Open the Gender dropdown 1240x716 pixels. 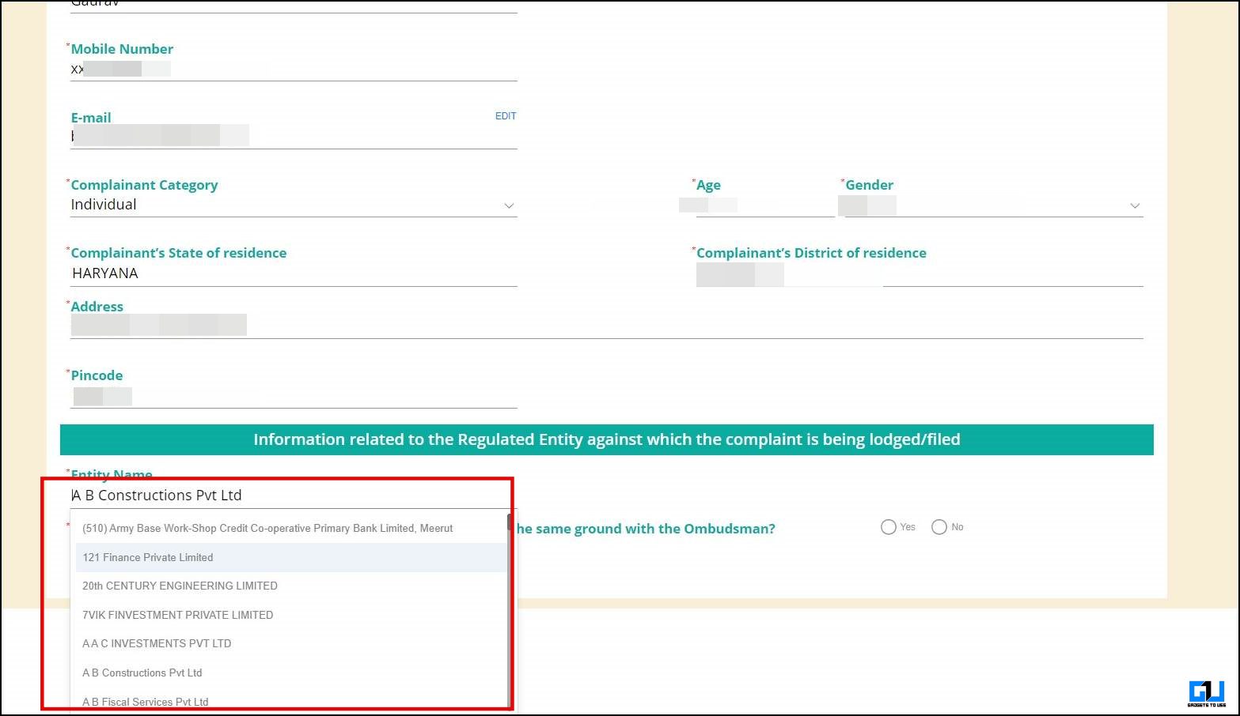(x=1135, y=205)
